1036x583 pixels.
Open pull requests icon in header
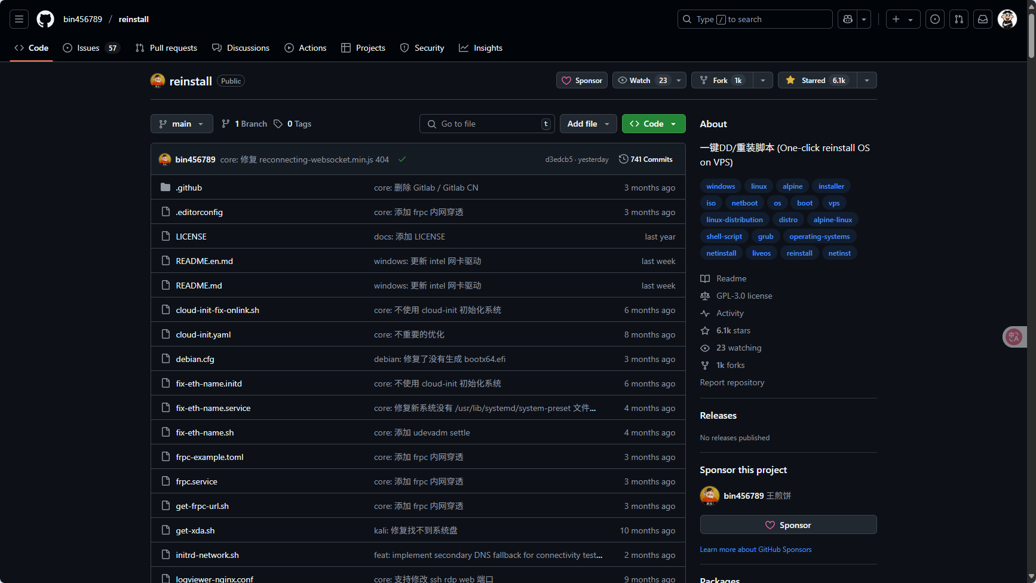959,19
